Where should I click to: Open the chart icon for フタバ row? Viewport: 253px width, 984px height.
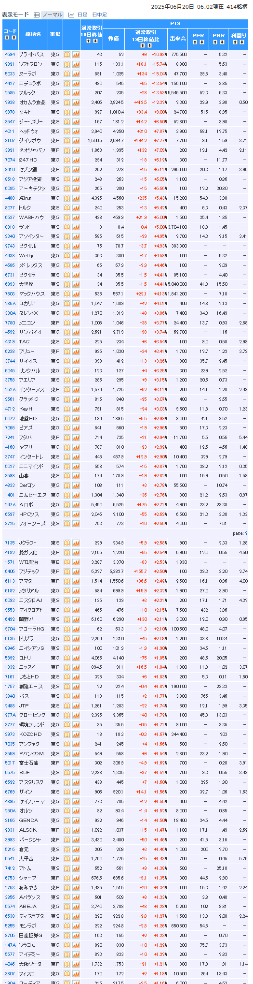point(76,438)
